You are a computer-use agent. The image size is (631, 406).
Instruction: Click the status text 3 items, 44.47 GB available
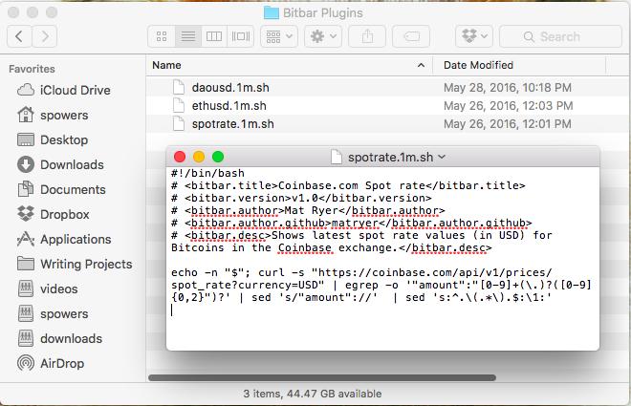click(x=313, y=394)
